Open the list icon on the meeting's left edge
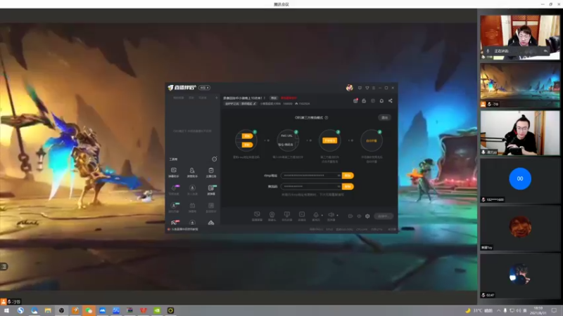This screenshot has height=316, width=563. pos(4,267)
